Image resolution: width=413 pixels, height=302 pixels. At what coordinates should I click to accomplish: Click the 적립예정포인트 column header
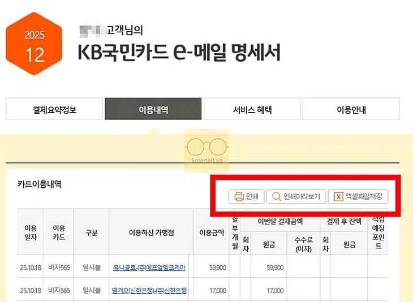[x=378, y=232]
